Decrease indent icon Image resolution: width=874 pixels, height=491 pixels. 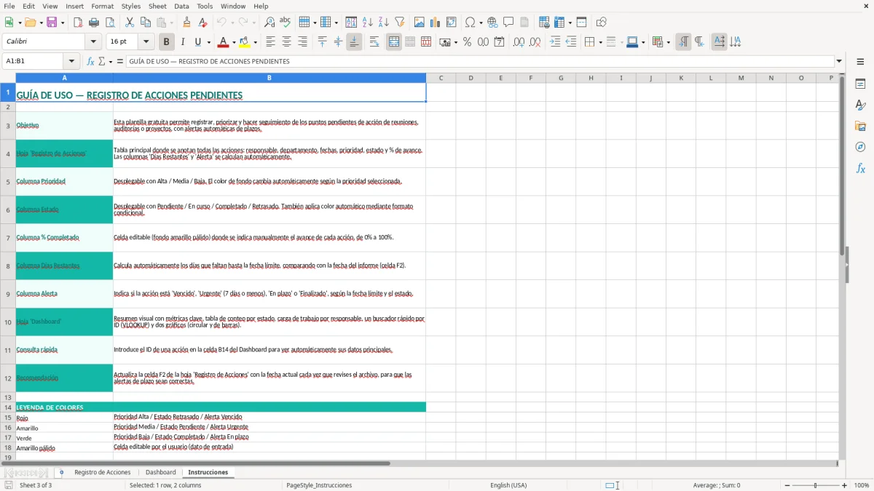(571, 42)
